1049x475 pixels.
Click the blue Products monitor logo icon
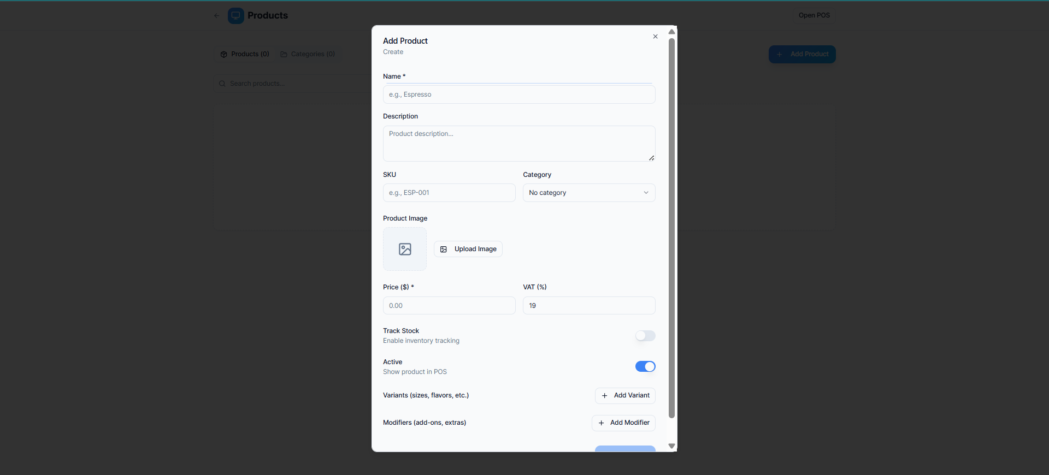click(x=236, y=15)
